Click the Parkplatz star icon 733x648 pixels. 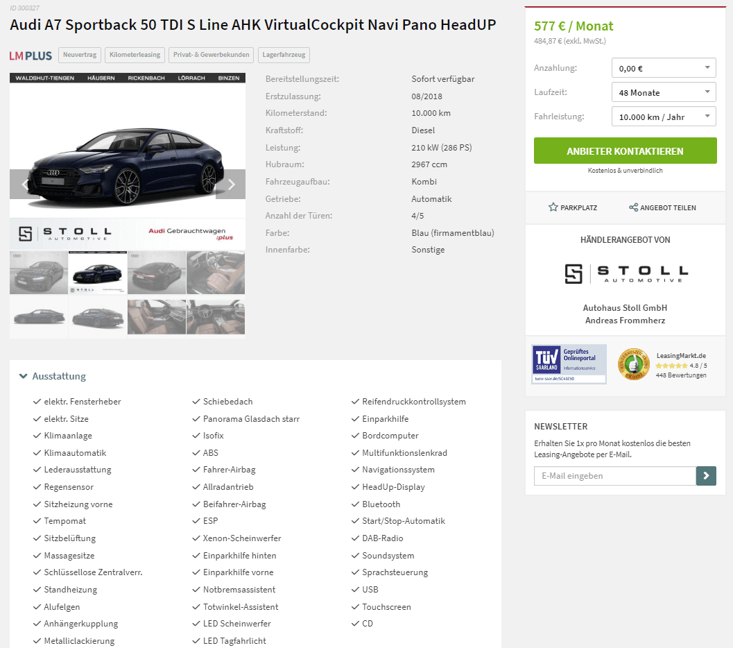pos(553,207)
